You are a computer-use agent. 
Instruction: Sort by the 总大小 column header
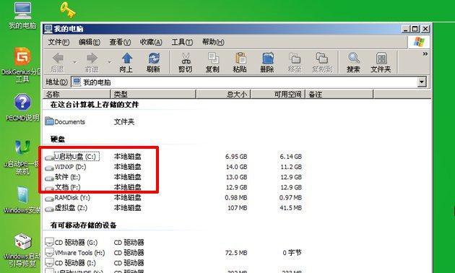point(223,95)
